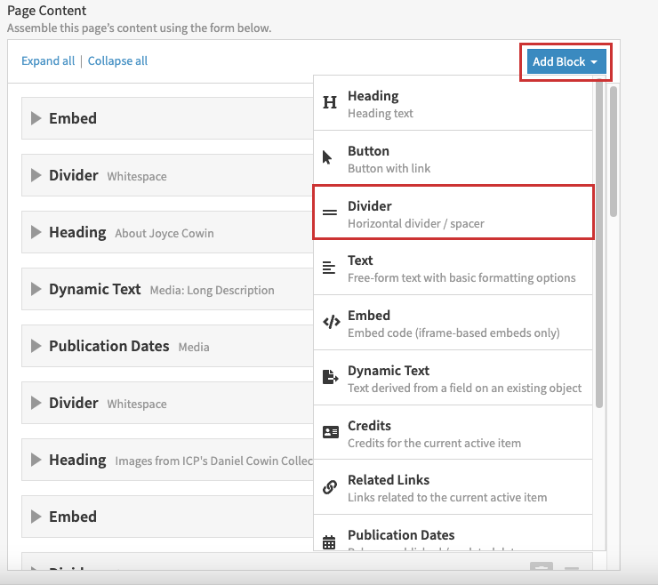Expand the Publication Dates Media block
This screenshot has height=585, width=658.
pyautogui.click(x=36, y=346)
